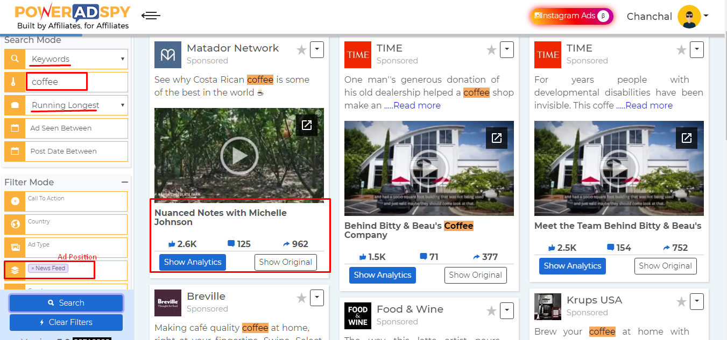This screenshot has height=340, width=727.
Task: Open the options dropdown on Breville ad
Action: pos(317,298)
